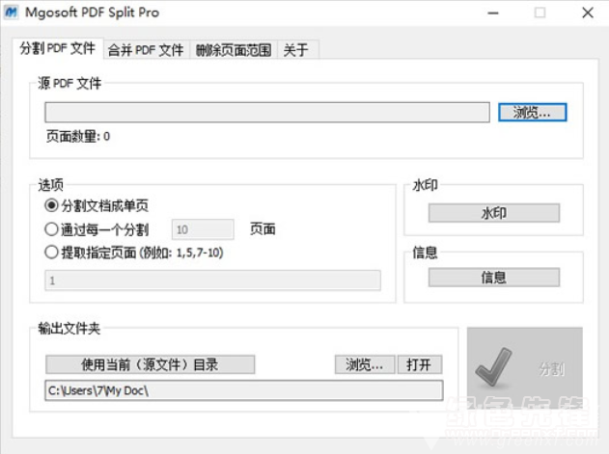The width and height of the screenshot is (609, 454).
Task: Close the Mgosoft PDF Split Pro window
Action: click(x=588, y=13)
